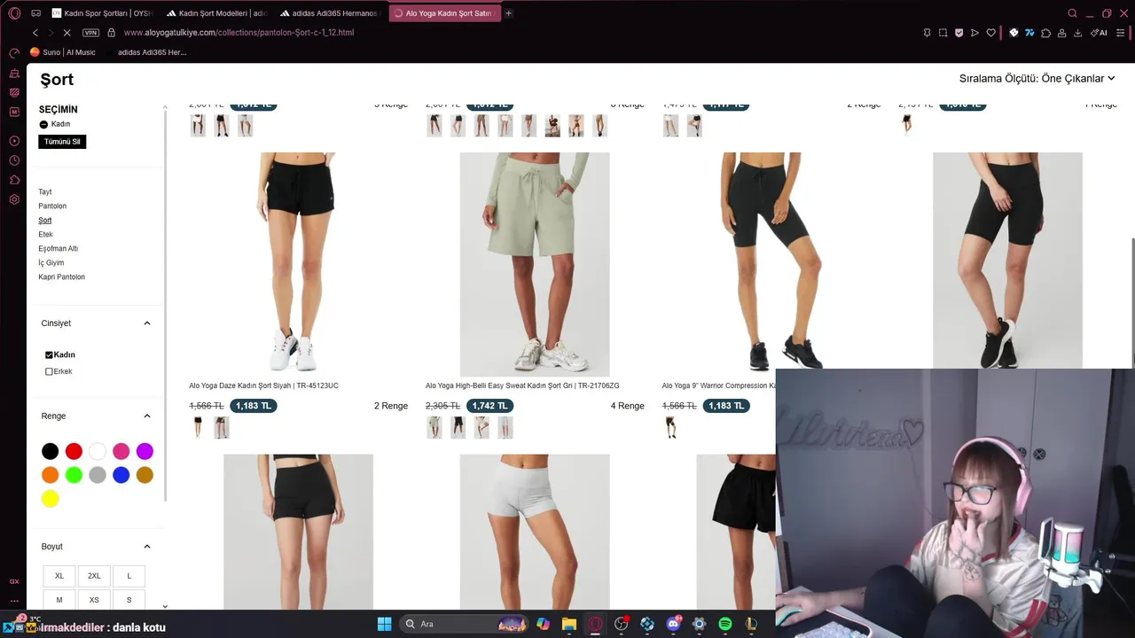Open the Aria AI toolbar button
The image size is (1135, 638).
[x=1099, y=33]
